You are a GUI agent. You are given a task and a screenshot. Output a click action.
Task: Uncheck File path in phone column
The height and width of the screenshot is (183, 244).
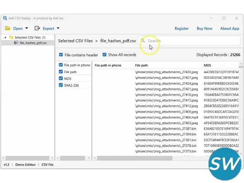pos(61,65)
